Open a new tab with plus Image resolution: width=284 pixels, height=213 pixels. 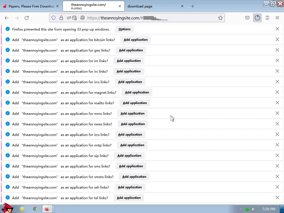tap(192, 6)
